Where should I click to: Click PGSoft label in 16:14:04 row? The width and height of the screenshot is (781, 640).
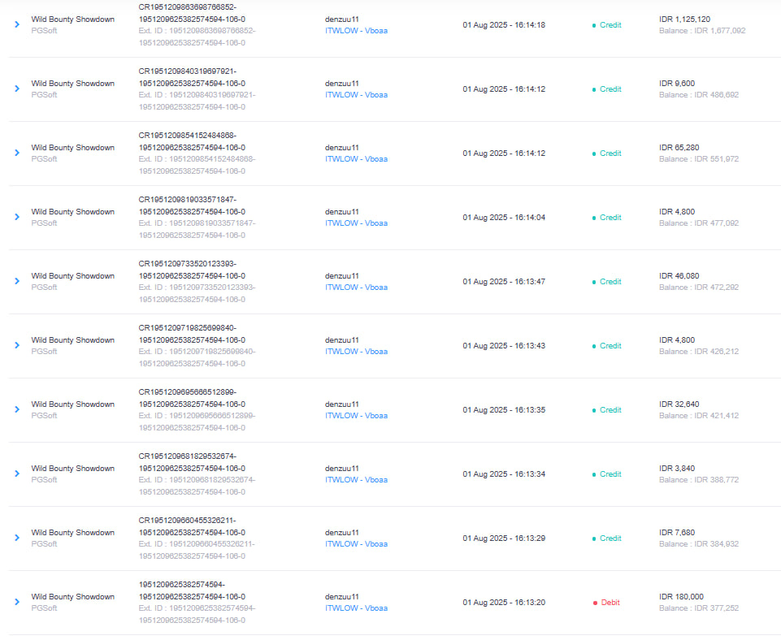point(45,223)
